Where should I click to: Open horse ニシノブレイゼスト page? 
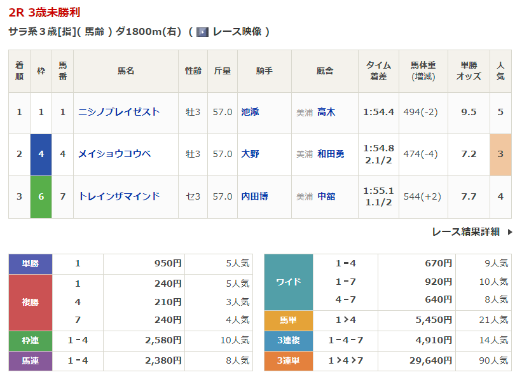pos(119,112)
